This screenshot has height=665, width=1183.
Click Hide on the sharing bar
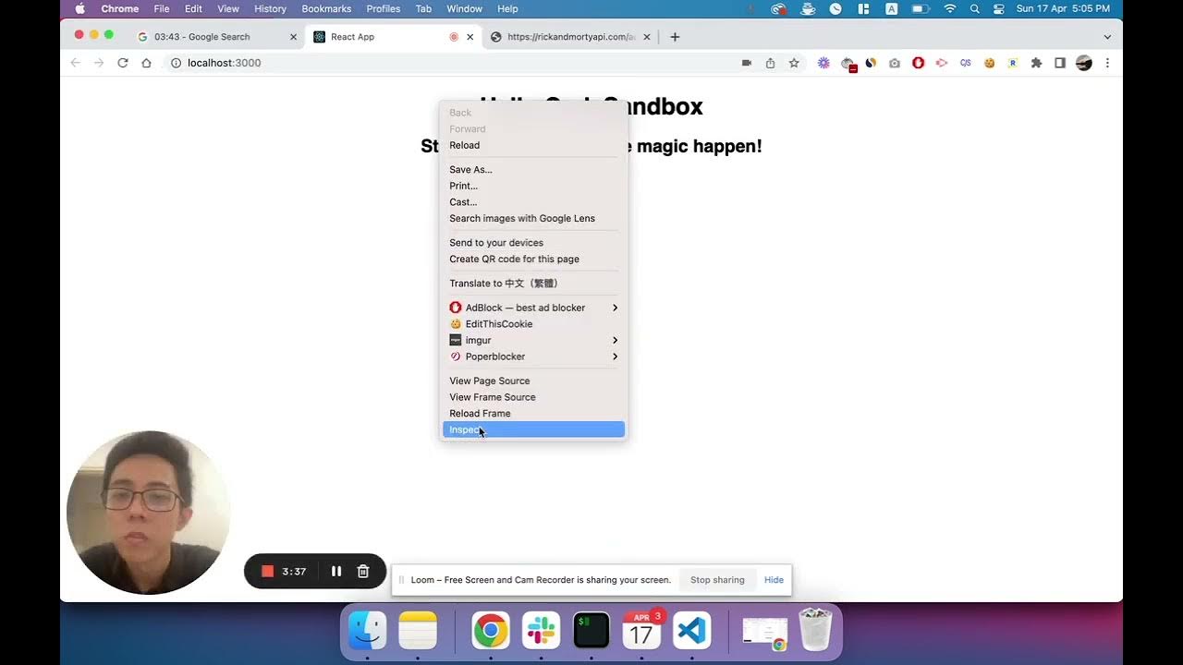point(774,580)
